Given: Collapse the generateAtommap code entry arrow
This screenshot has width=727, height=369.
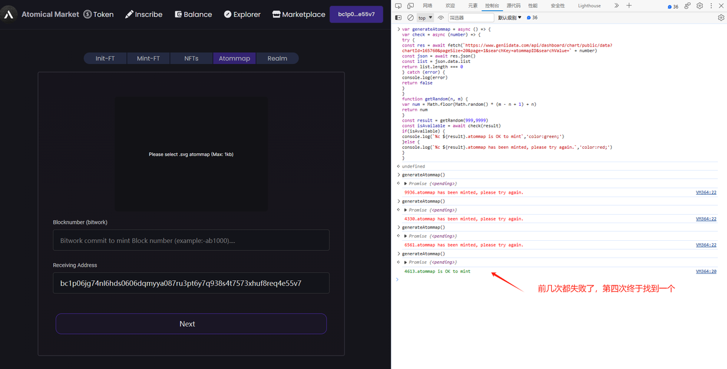Looking at the screenshot, I should [x=398, y=29].
